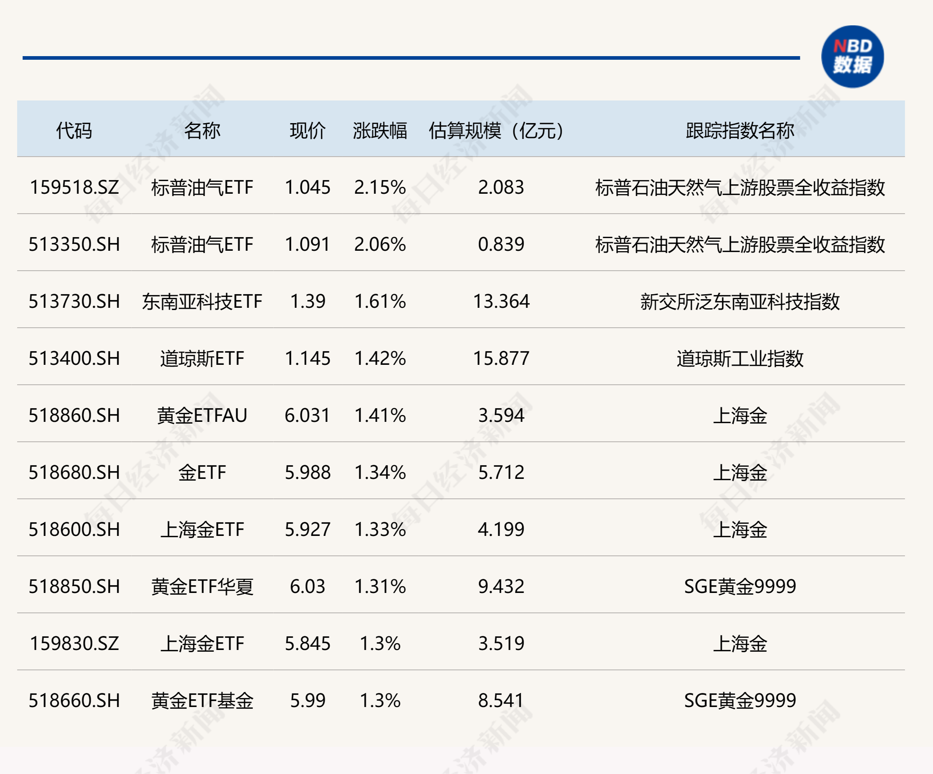Click 1.3% in the 518660.SH row
The width and height of the screenshot is (933, 774).
[380, 701]
